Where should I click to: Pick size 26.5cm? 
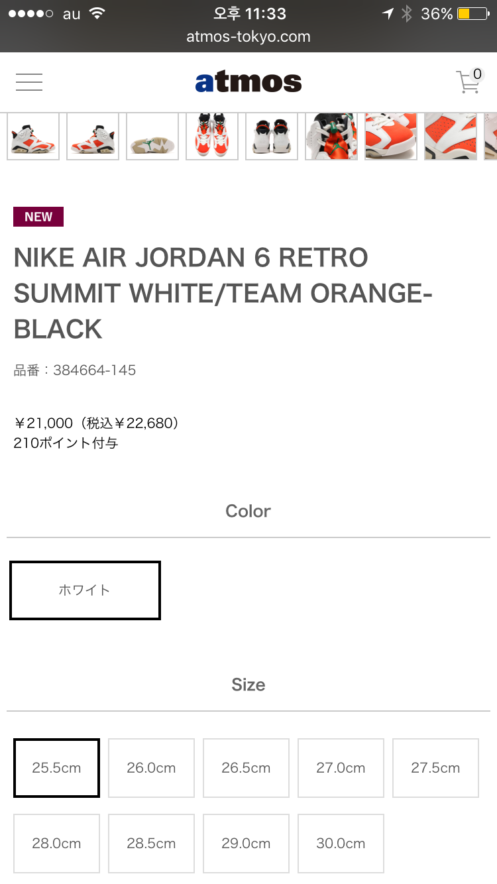(246, 768)
